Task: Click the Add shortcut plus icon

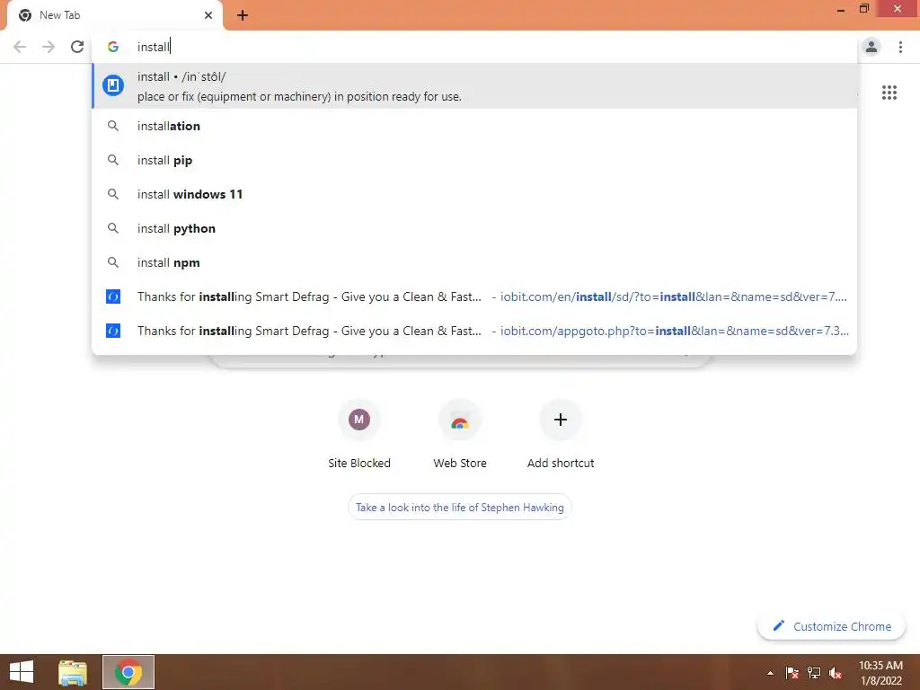Action: coord(561,420)
